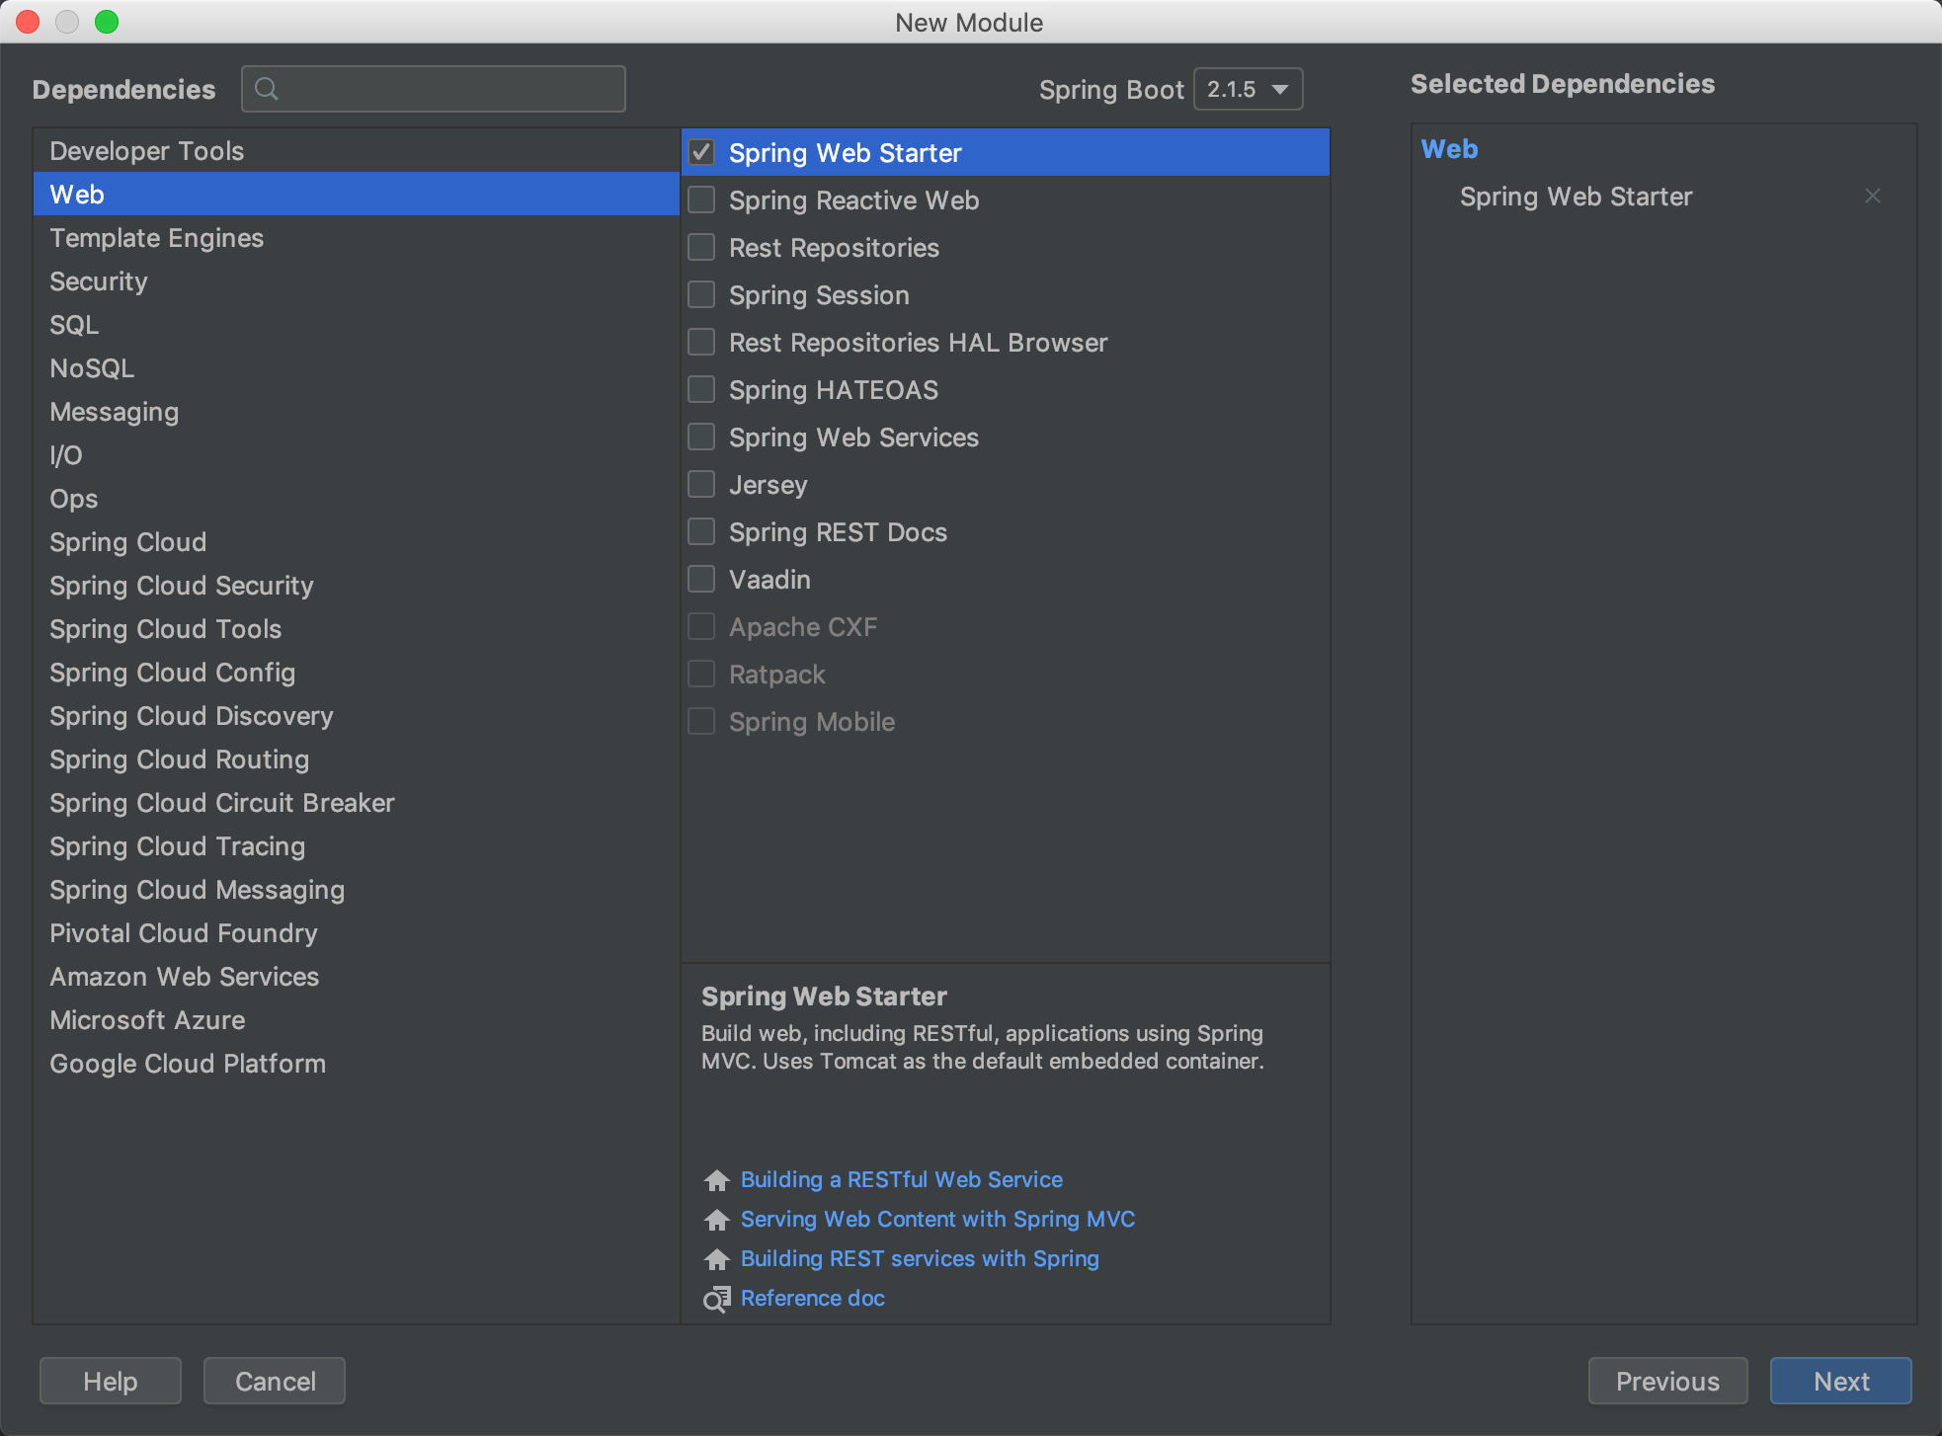Uncheck the Spring Web Starter checkbox
This screenshot has height=1436, width=1942.
click(x=702, y=152)
